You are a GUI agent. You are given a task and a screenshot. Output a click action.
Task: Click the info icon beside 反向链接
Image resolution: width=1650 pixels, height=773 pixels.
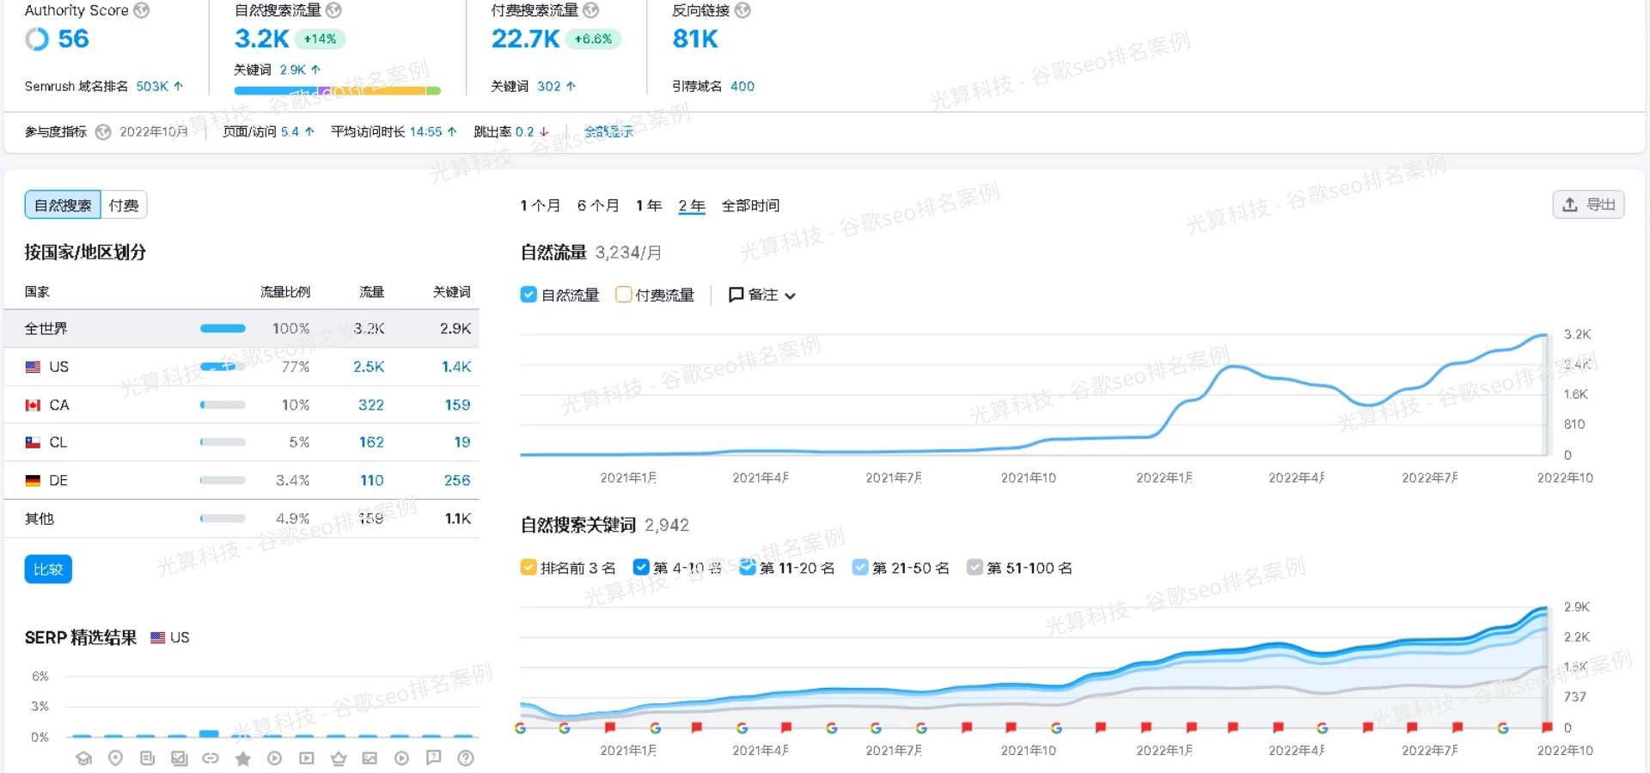pos(742,10)
